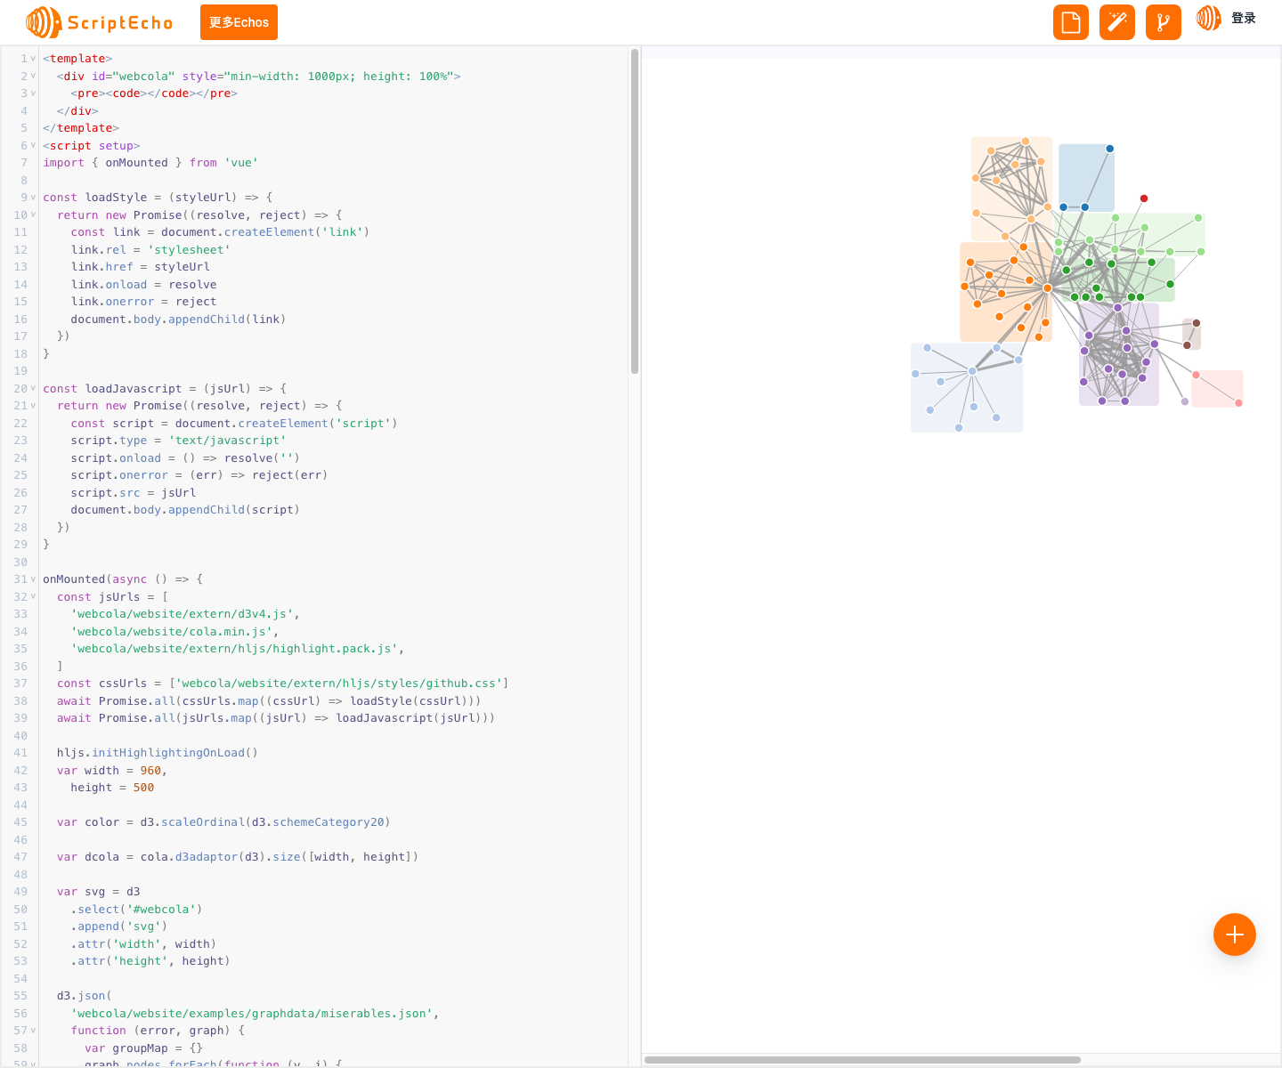1282x1068 pixels.
Task: Open the 更多Echos button
Action: pyautogui.click(x=239, y=22)
